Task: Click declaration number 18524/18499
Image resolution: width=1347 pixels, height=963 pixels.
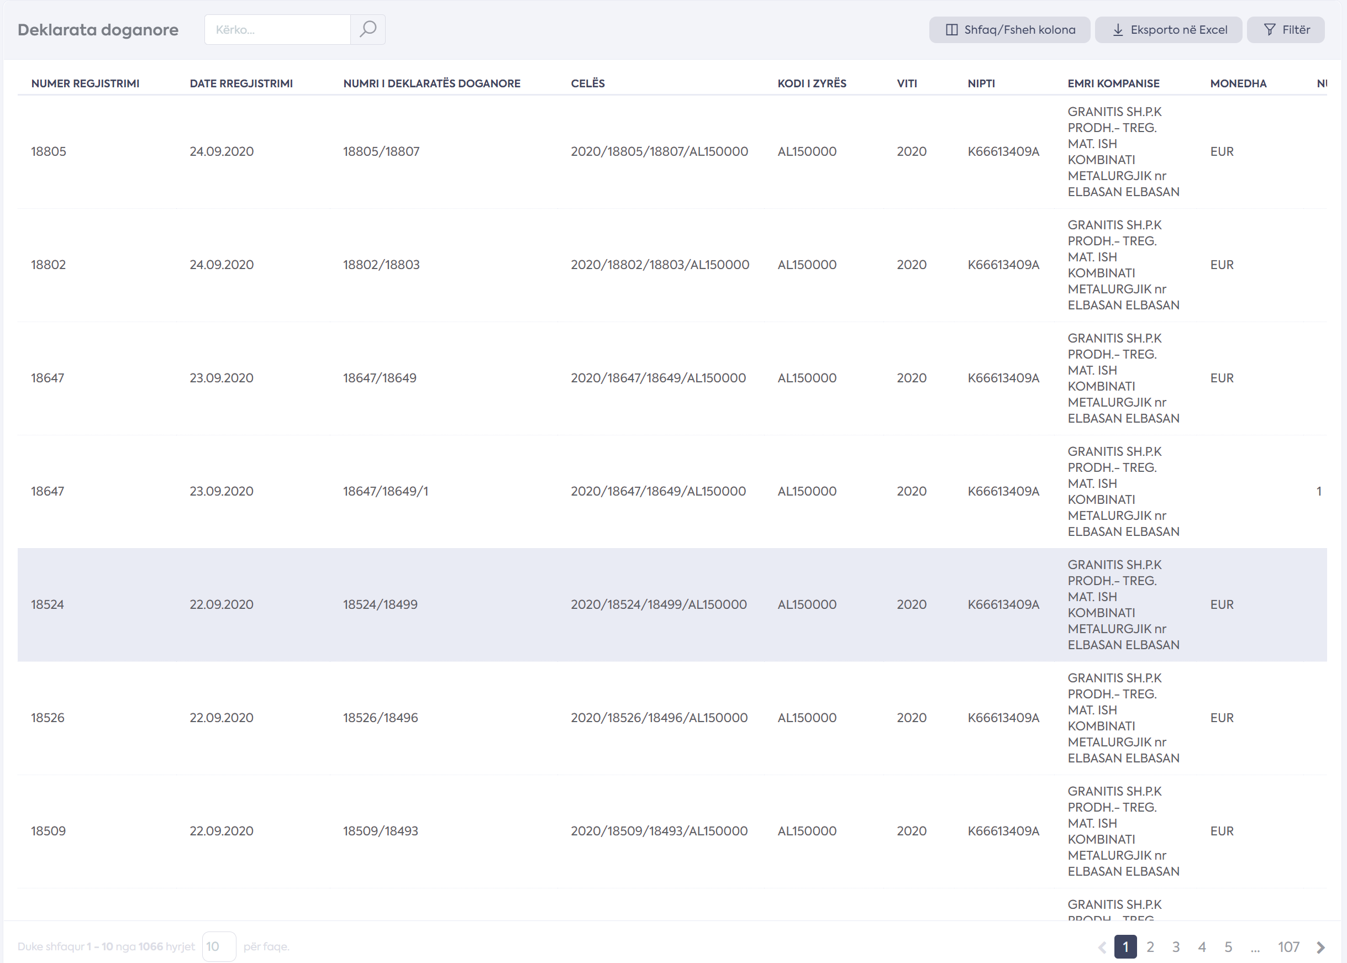Action: click(x=380, y=605)
